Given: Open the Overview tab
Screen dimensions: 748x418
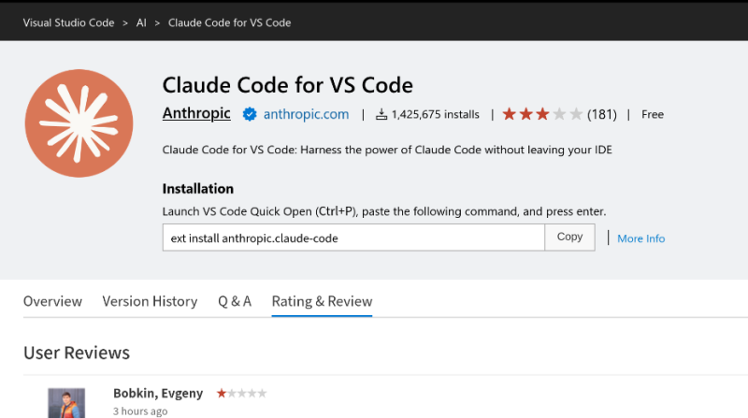Looking at the screenshot, I should click(x=52, y=301).
